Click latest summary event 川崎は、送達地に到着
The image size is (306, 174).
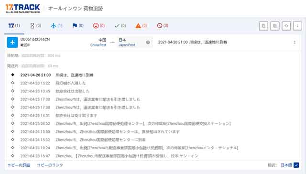tap(208, 42)
